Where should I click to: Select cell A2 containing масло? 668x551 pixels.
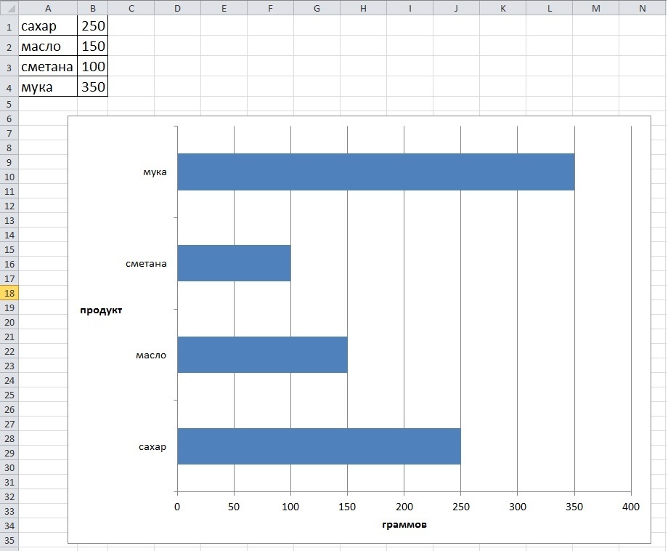click(x=48, y=46)
